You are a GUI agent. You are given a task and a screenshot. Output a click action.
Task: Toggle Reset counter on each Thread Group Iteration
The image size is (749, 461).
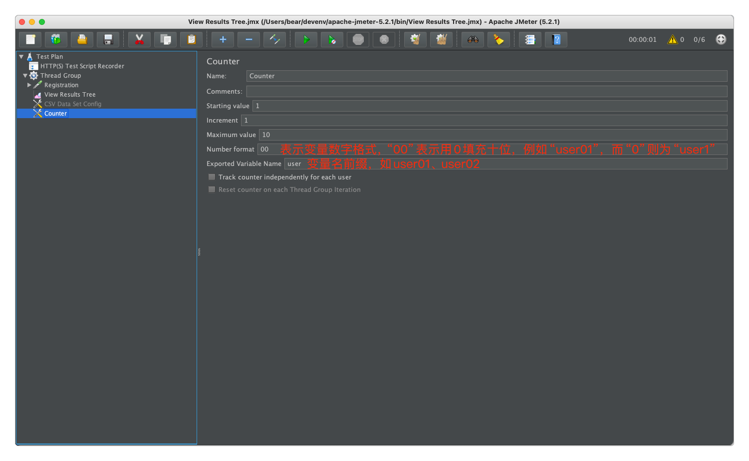pos(212,189)
